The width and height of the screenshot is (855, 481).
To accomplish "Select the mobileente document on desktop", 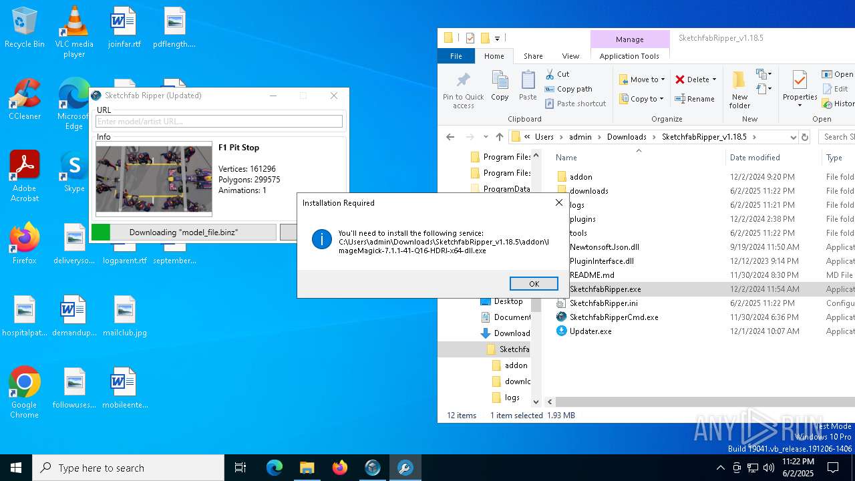I will [124, 389].
